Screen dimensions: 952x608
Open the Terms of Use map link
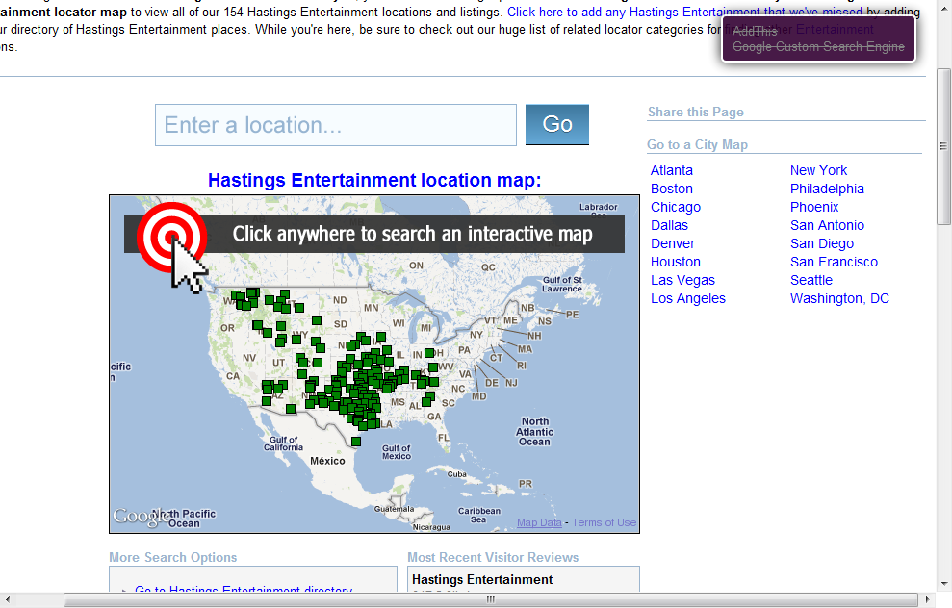click(x=604, y=522)
